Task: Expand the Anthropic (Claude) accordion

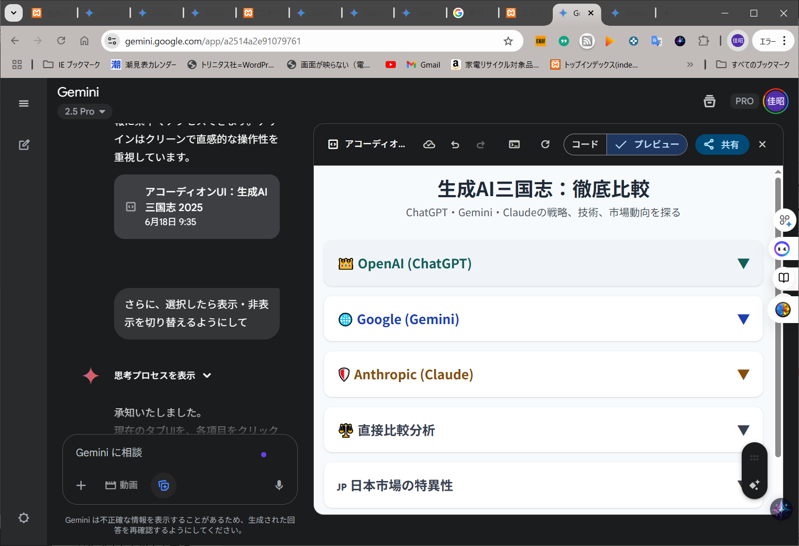Action: click(543, 374)
